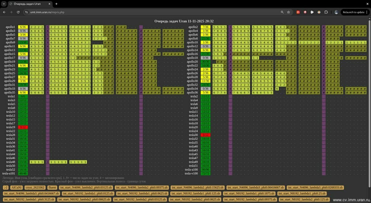The image size is (371, 203).
Task: Click the green 96/96 cell for tesla-a100
Action: point(205,170)
